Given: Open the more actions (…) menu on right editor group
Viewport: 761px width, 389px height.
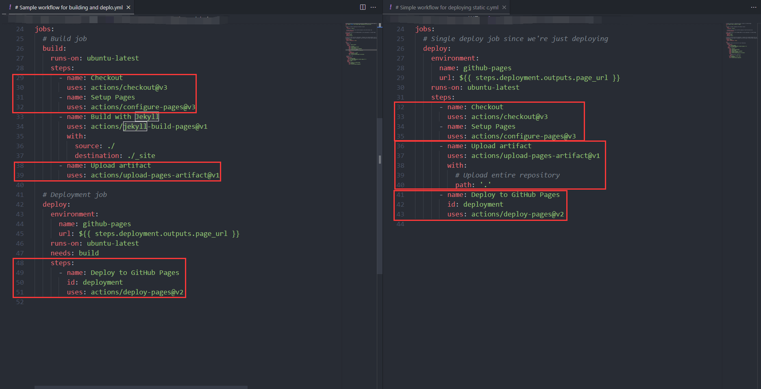Looking at the screenshot, I should pos(753,7).
